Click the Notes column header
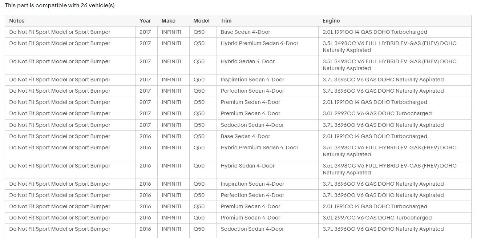The width and height of the screenshot is (477, 238). [17, 21]
